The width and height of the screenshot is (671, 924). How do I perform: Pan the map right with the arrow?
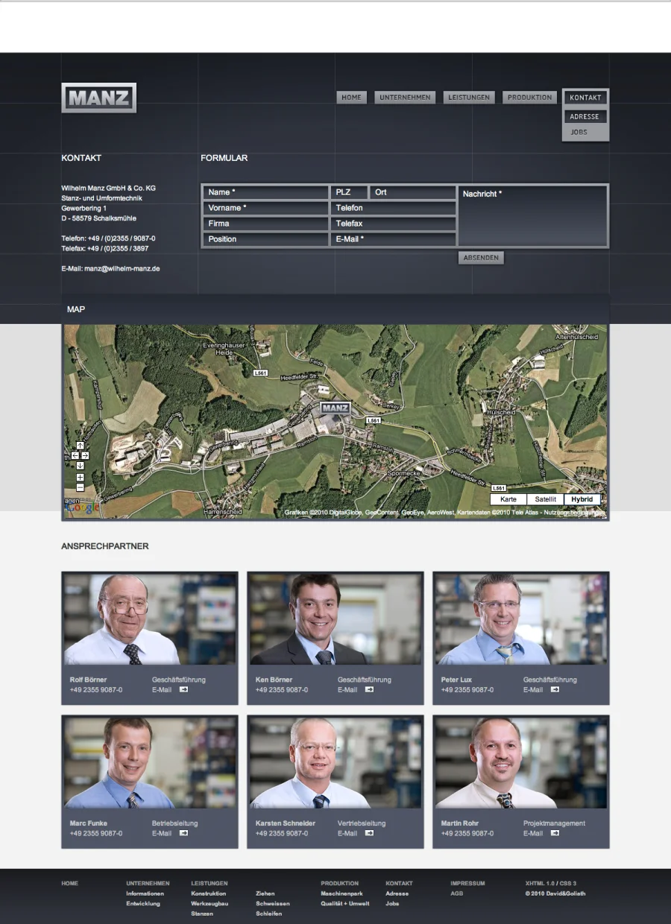[x=85, y=455]
